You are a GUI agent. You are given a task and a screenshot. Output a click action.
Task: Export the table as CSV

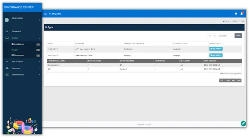pos(221,80)
